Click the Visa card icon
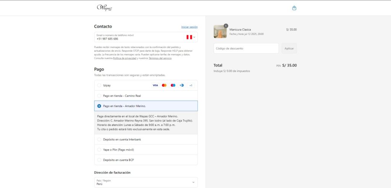Image resolution: width=391 pixels, height=188 pixels. click(155, 85)
